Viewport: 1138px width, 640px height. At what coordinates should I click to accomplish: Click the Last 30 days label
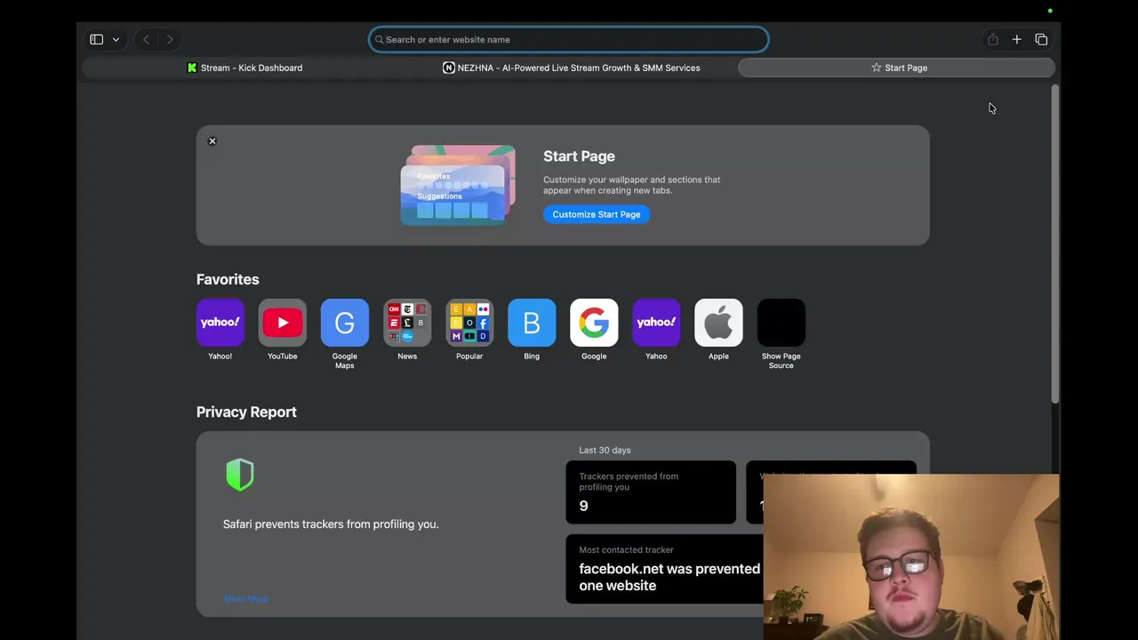[605, 450]
